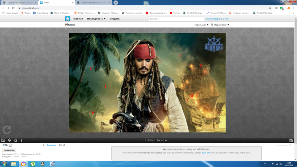Open the Создать menu item
The image size is (297, 167).
(115, 19)
